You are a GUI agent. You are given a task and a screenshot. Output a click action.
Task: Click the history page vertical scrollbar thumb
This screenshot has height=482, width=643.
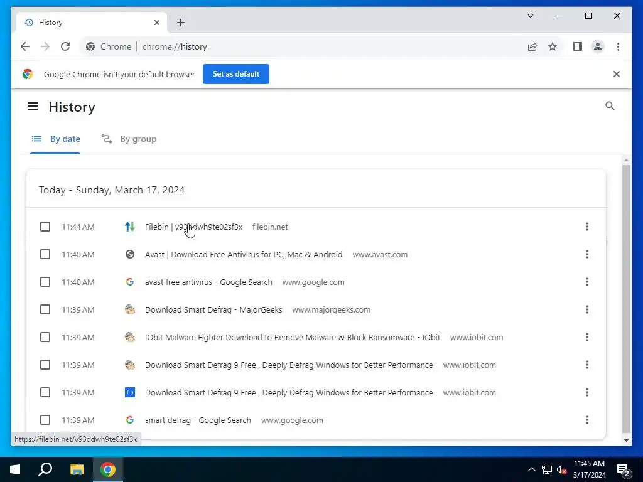click(626, 298)
